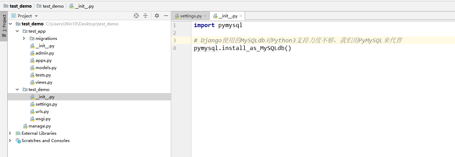Expand Scratches and Consoles node
The width and height of the screenshot is (455, 157).
(10, 141)
